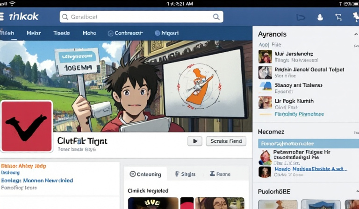359x209 pixels.
Task: Focus the Geralbcal search field
Action: (x=141, y=17)
